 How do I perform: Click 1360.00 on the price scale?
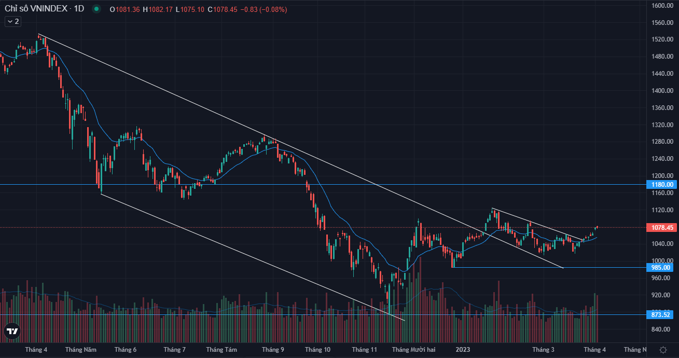click(x=662, y=108)
